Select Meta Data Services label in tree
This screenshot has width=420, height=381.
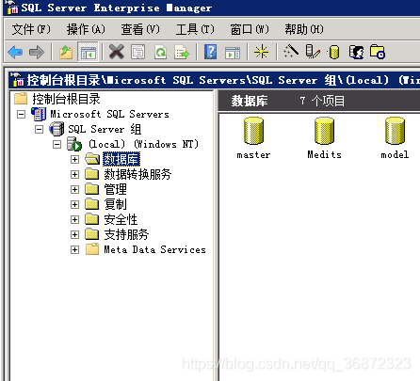pyautogui.click(x=154, y=249)
